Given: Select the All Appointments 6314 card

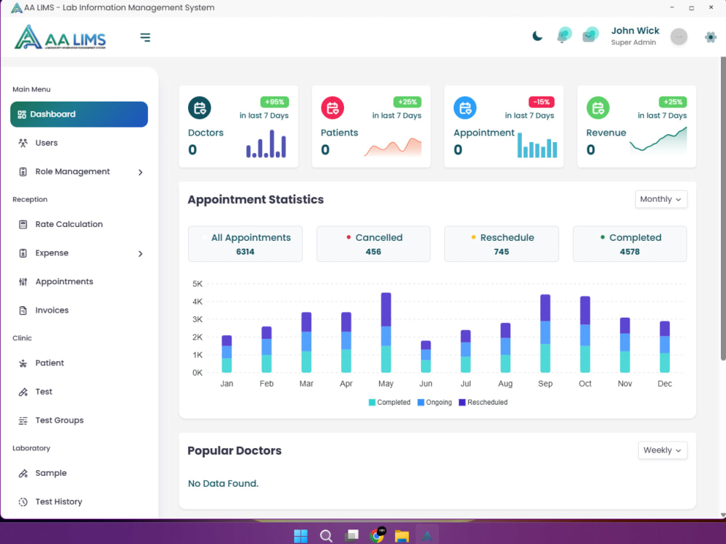Looking at the screenshot, I should point(245,244).
